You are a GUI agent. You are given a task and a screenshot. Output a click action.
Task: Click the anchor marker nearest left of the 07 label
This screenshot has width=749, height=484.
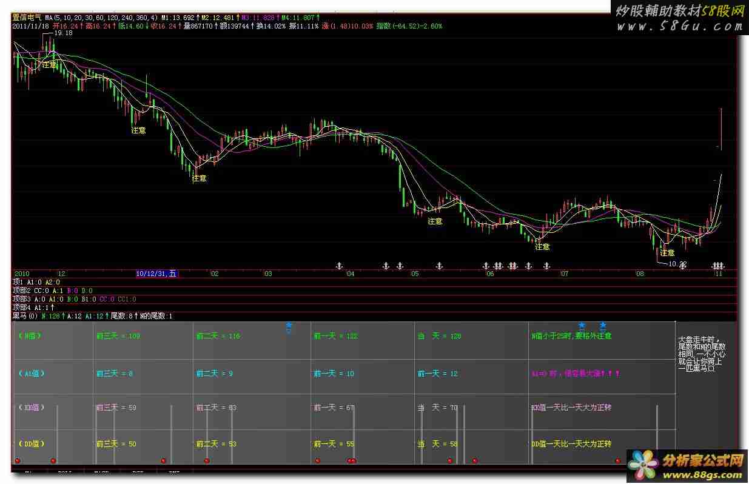[546, 266]
